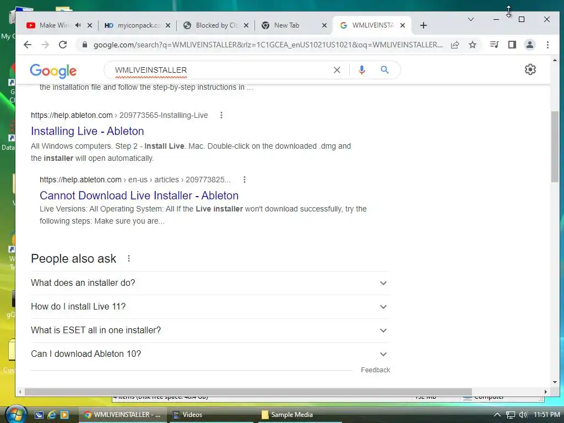
Task: Close the myiconpack tab
Action: pyautogui.click(x=168, y=25)
